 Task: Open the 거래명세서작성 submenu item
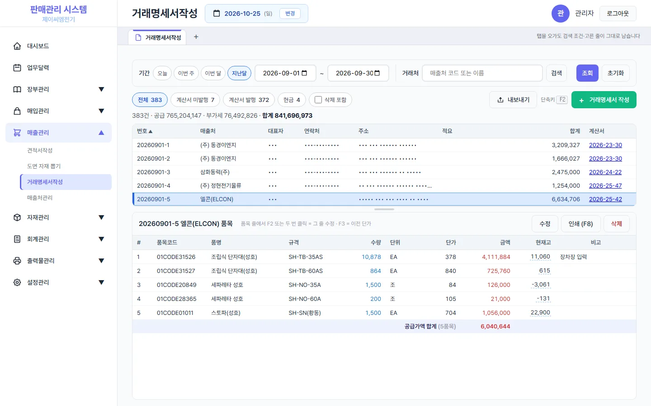[x=66, y=182]
